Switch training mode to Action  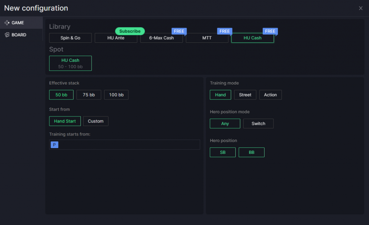point(270,95)
